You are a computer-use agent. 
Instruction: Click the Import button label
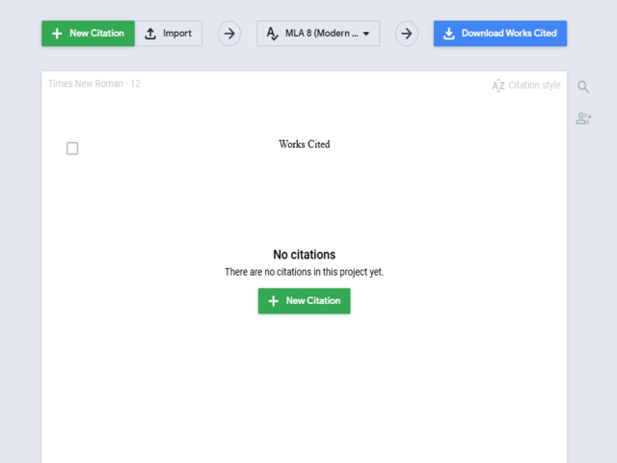(x=176, y=34)
